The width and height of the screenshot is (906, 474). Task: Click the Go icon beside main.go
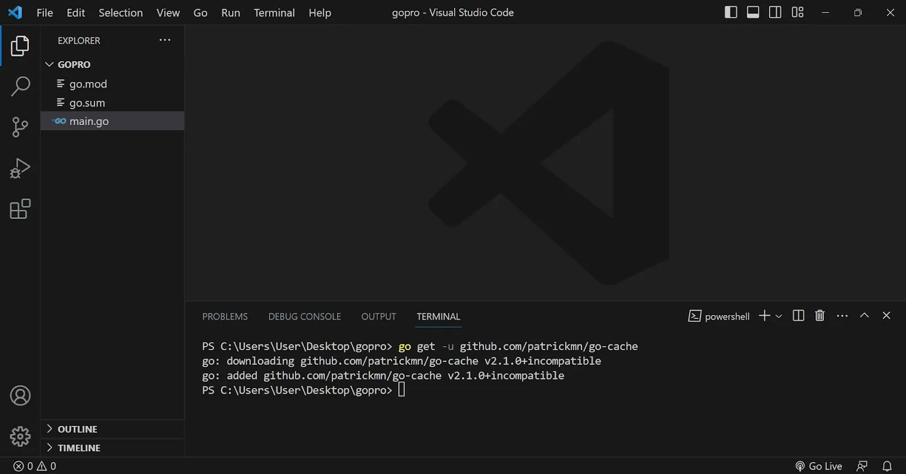pos(59,121)
